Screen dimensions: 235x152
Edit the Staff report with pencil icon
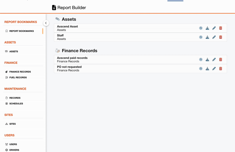214,37
